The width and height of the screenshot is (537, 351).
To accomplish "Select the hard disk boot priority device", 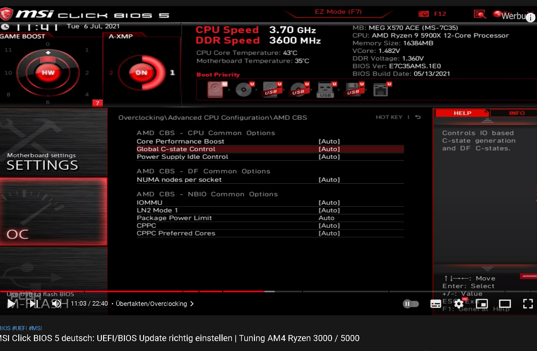I will point(216,90).
